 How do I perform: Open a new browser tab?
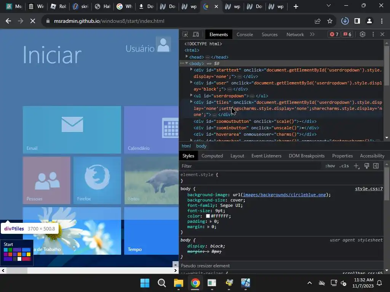(296, 7)
